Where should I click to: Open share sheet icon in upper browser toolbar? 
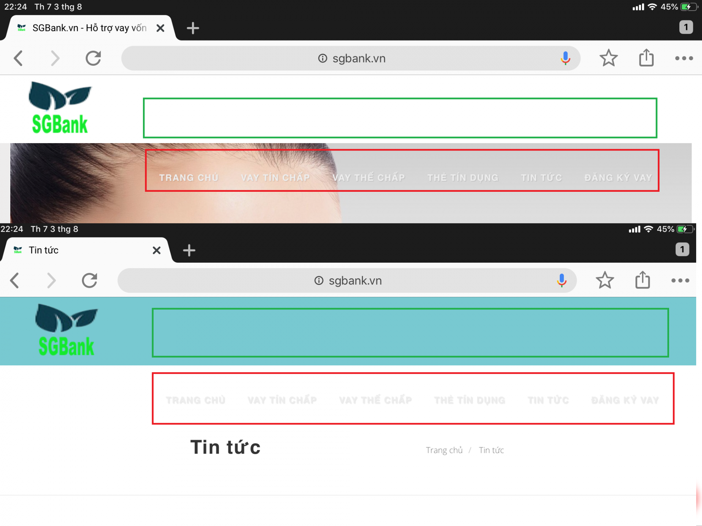pos(646,57)
